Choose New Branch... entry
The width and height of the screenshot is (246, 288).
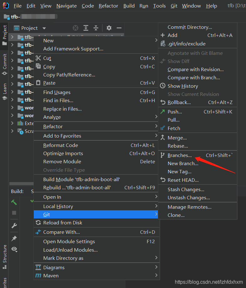pos(198,164)
